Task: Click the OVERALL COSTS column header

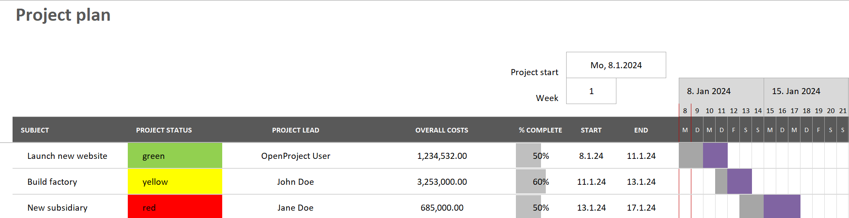Action: coord(441,130)
